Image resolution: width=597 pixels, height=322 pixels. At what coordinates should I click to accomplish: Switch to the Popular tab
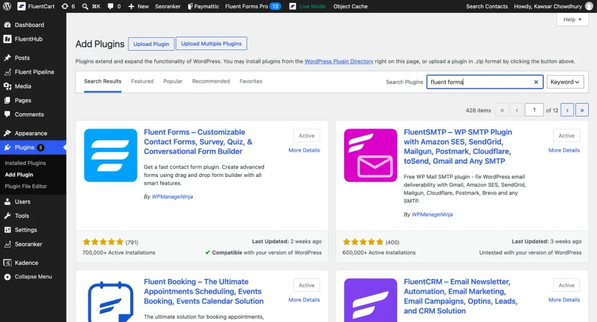click(x=173, y=82)
